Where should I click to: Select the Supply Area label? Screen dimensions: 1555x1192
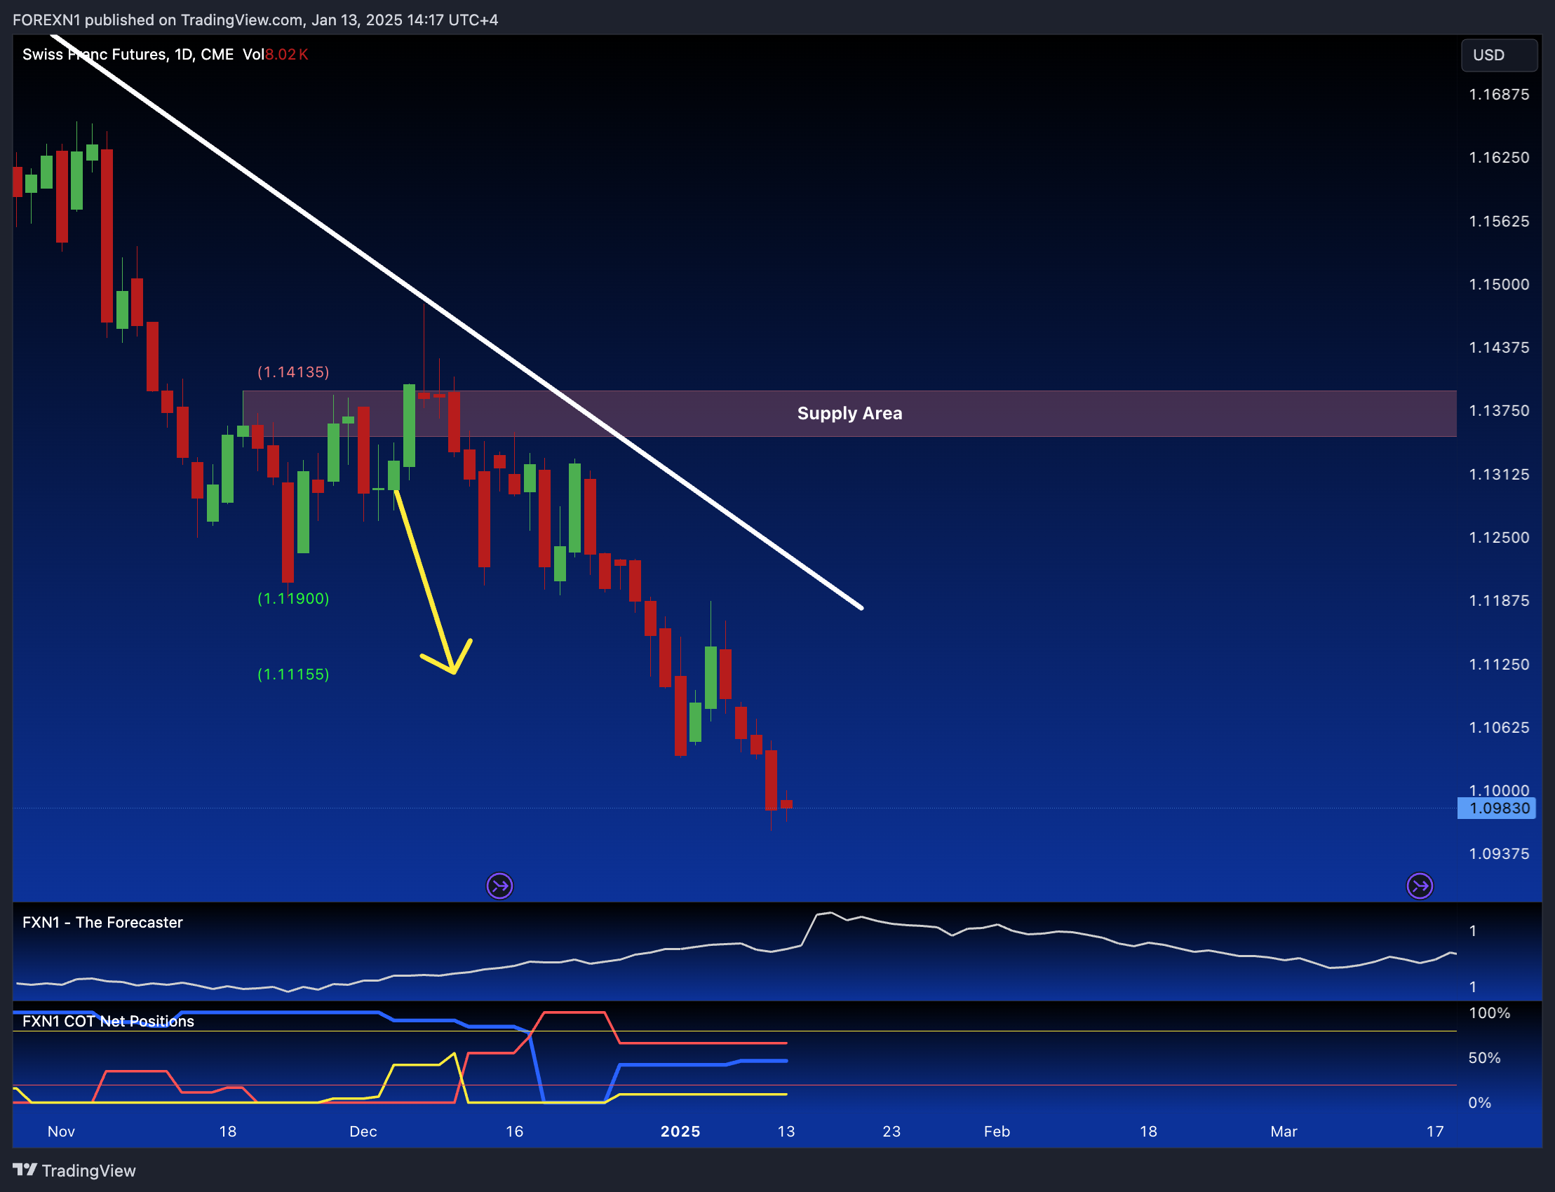(849, 413)
